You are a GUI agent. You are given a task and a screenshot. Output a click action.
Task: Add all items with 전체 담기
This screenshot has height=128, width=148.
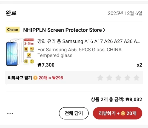[74, 113]
